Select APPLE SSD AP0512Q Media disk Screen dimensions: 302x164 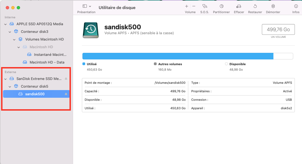(40, 24)
